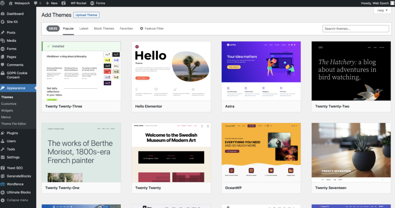Open the comments bubble icon in admin bar
Viewport: 395px width, 208px height.
(x=35, y=3)
